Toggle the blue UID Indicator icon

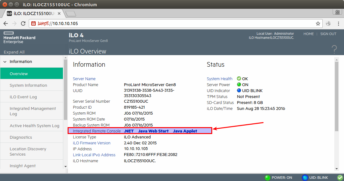tap(239, 90)
